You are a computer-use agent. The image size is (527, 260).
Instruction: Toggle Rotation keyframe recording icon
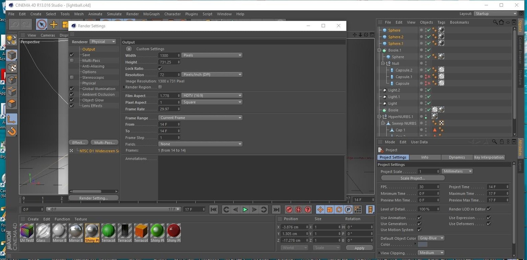coord(339,210)
